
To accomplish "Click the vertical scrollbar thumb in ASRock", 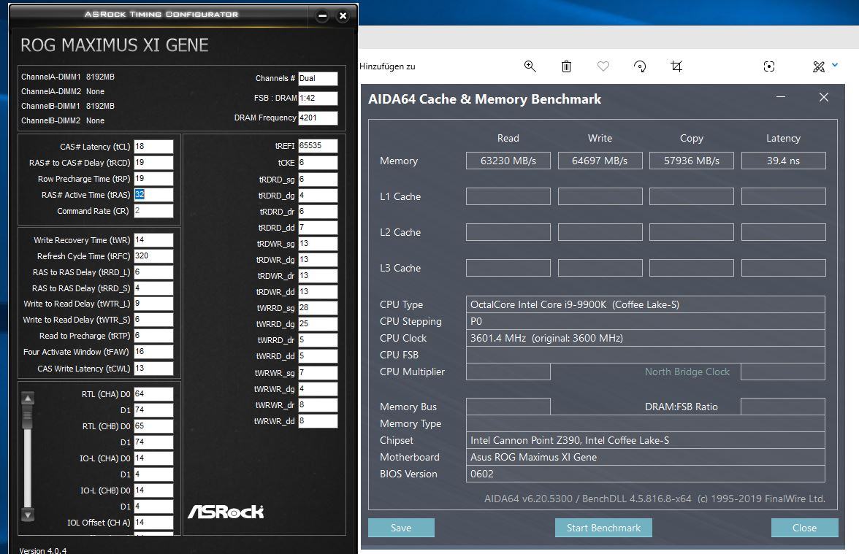I will click(x=28, y=418).
